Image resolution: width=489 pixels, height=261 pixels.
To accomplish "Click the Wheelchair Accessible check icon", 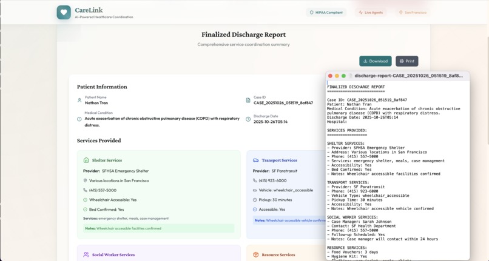I will 85,200.
